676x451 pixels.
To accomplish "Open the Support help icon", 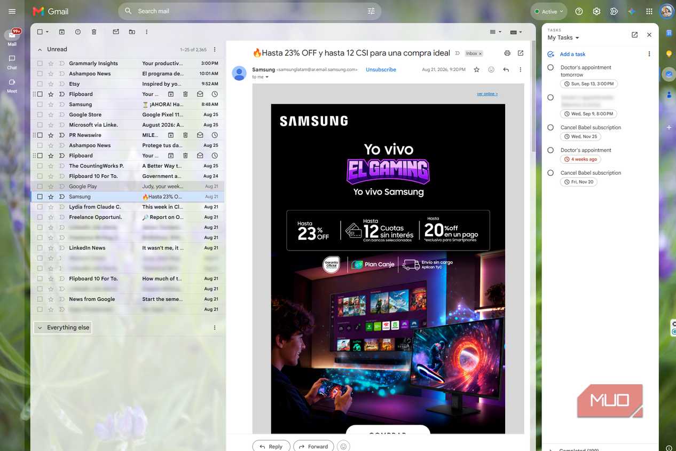I will tap(579, 11).
